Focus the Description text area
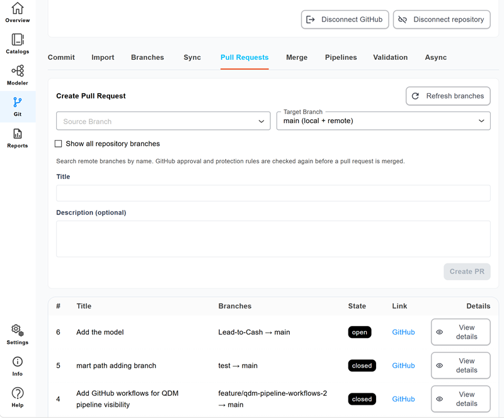This screenshot has width=504, height=418. [x=273, y=239]
